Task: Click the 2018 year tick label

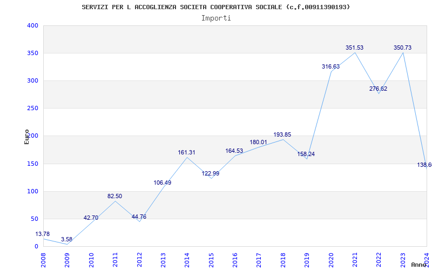Action: click(x=283, y=260)
